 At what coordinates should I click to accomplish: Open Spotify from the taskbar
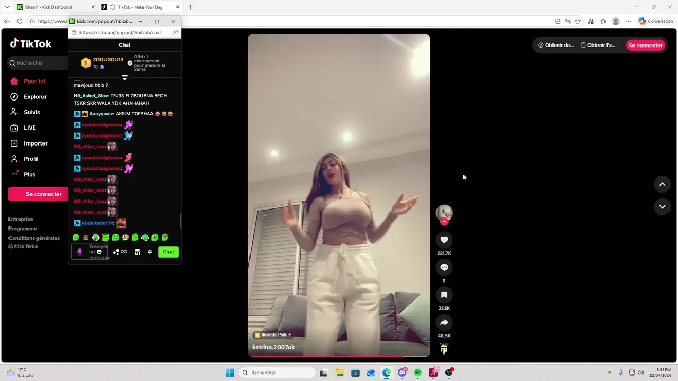[x=418, y=373]
